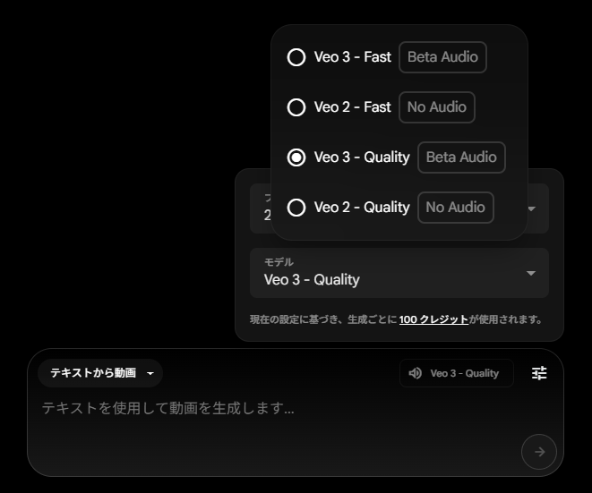Open the テキストから動画 mode dropdown

(100, 373)
